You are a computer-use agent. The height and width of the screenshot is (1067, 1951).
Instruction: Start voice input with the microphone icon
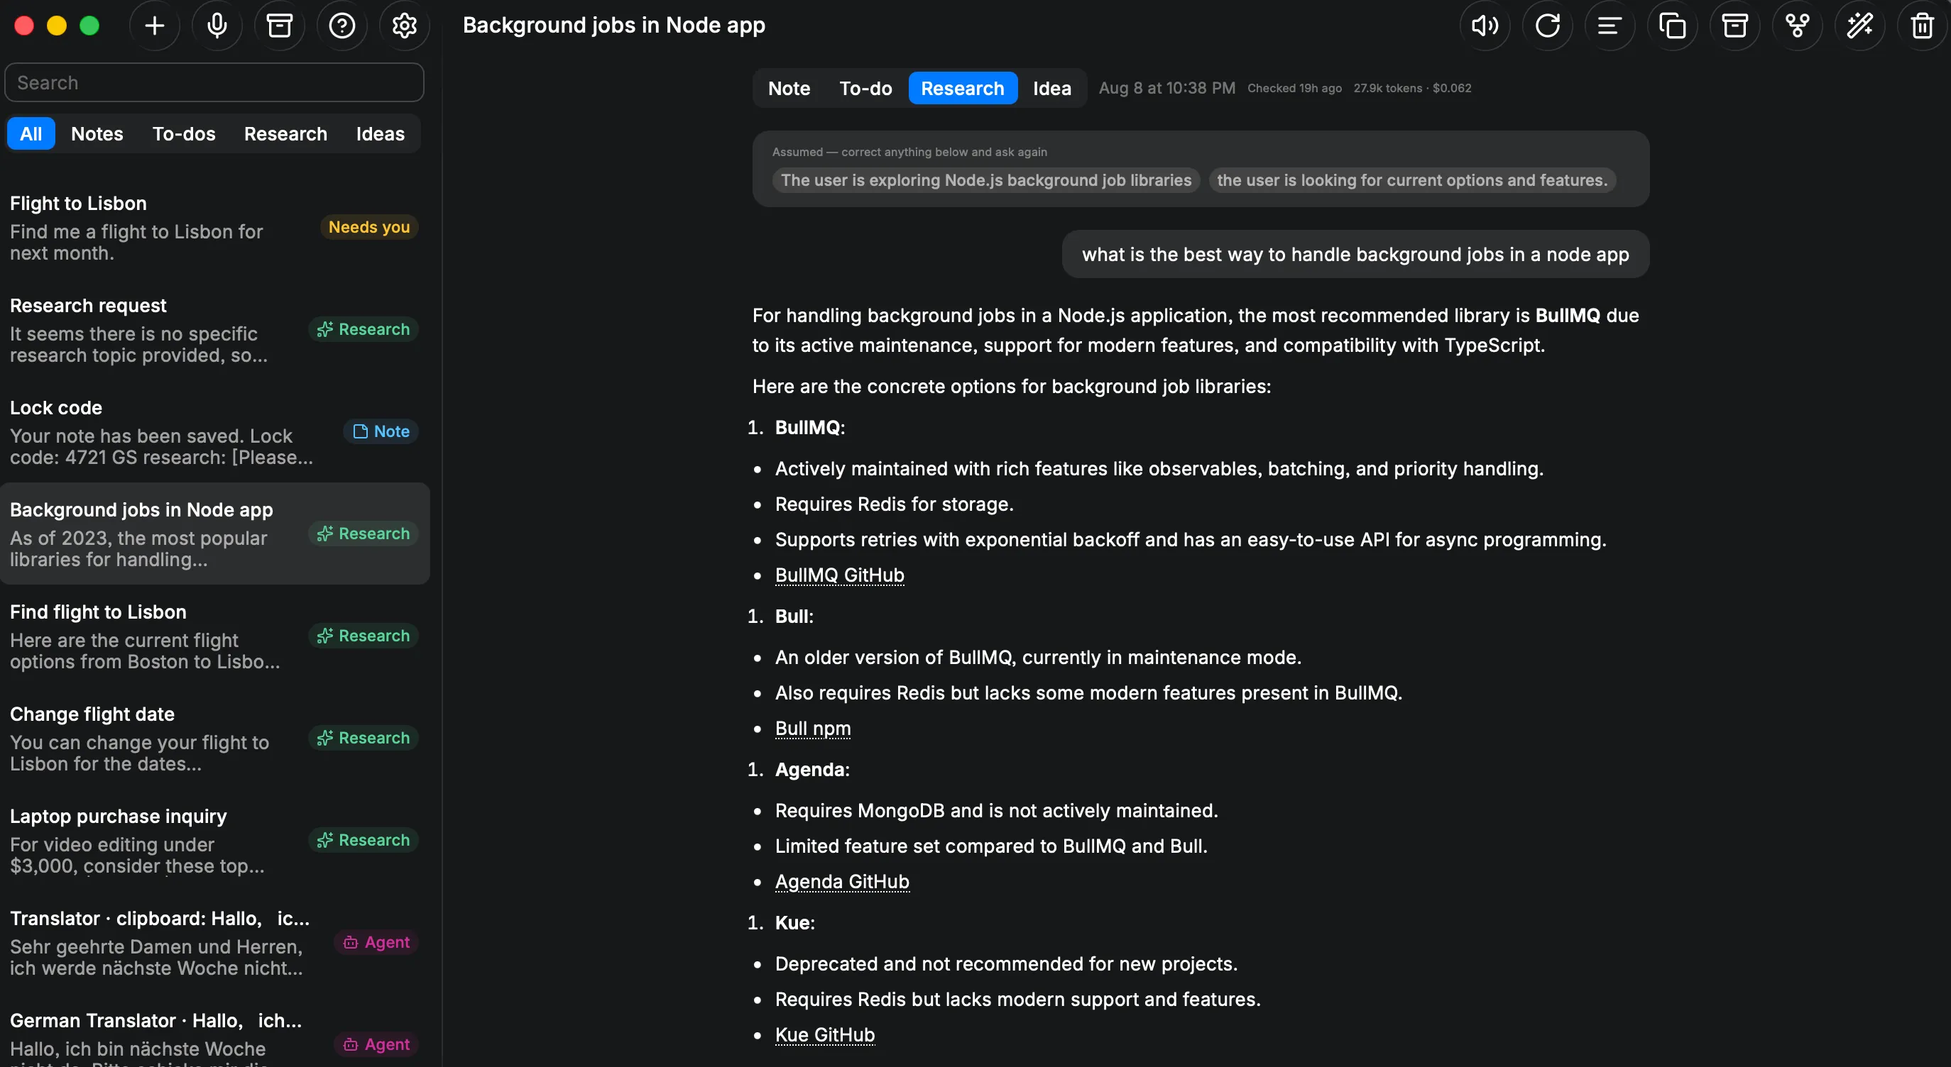(217, 26)
